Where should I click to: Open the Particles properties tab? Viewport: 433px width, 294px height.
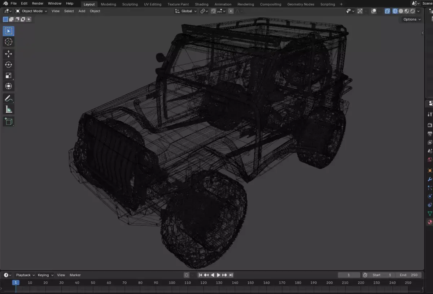[x=429, y=188]
